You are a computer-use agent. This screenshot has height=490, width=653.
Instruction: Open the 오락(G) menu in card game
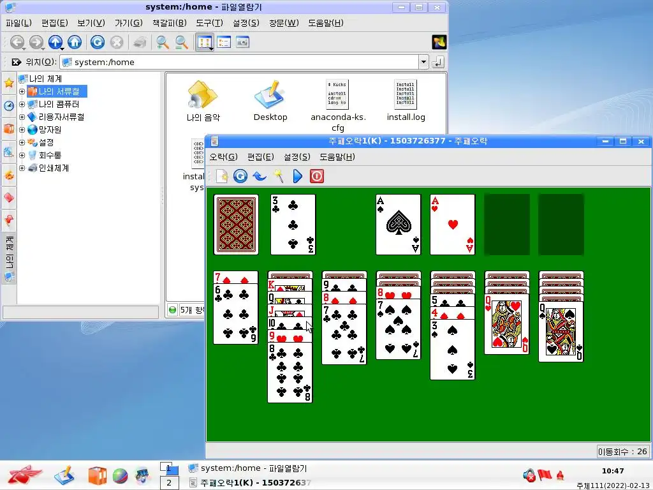tap(224, 157)
